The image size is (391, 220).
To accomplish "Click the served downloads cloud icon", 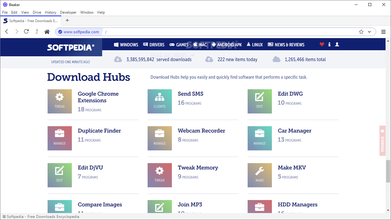I will (118, 59).
